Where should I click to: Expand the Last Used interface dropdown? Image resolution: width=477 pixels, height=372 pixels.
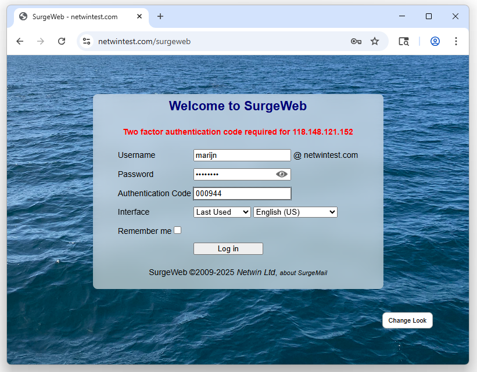[222, 212]
